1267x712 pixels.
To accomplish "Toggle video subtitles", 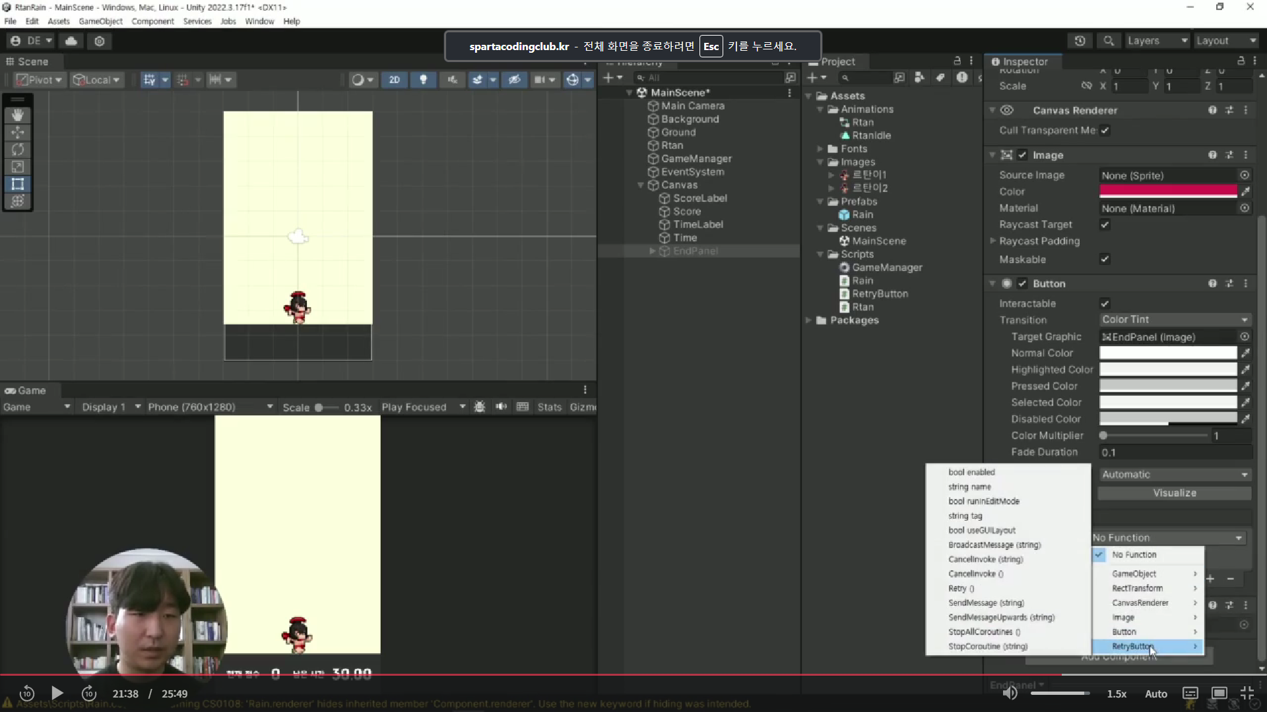I will (1190, 693).
